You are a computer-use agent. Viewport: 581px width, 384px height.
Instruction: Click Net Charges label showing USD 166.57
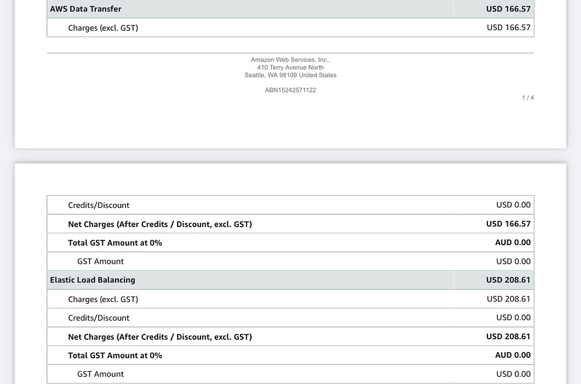[160, 224]
